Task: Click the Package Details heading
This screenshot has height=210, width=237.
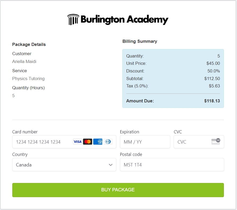Action: pos(29,44)
